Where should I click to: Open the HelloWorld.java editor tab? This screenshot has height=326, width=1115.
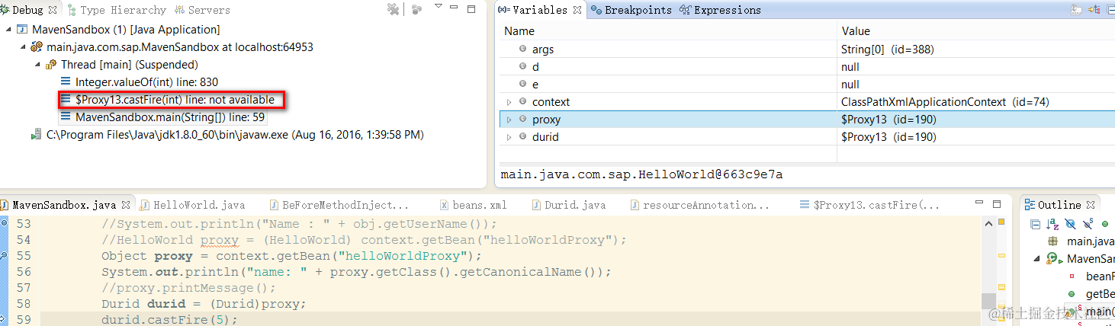(x=192, y=205)
